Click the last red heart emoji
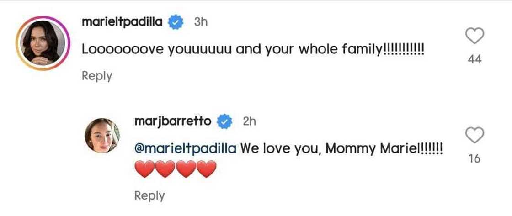 pos(207,170)
